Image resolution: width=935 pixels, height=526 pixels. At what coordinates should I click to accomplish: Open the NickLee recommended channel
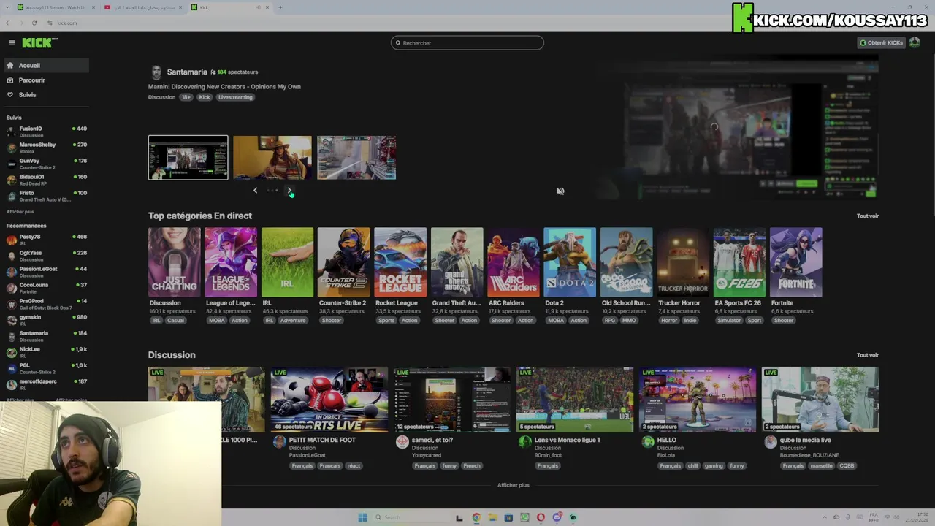click(x=46, y=352)
